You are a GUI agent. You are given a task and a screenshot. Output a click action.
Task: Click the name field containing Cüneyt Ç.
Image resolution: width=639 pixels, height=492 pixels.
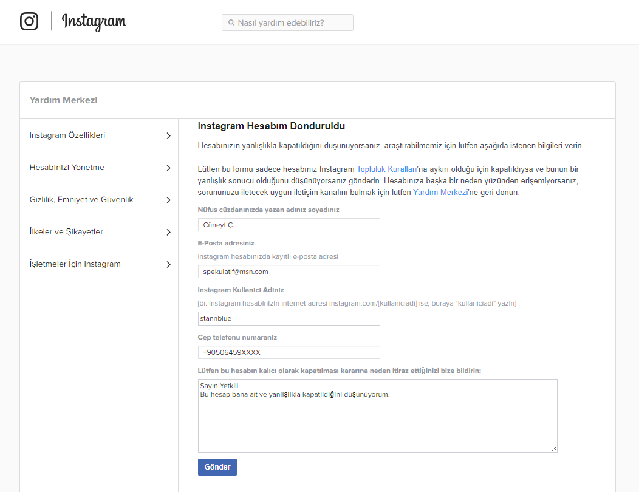coord(289,225)
